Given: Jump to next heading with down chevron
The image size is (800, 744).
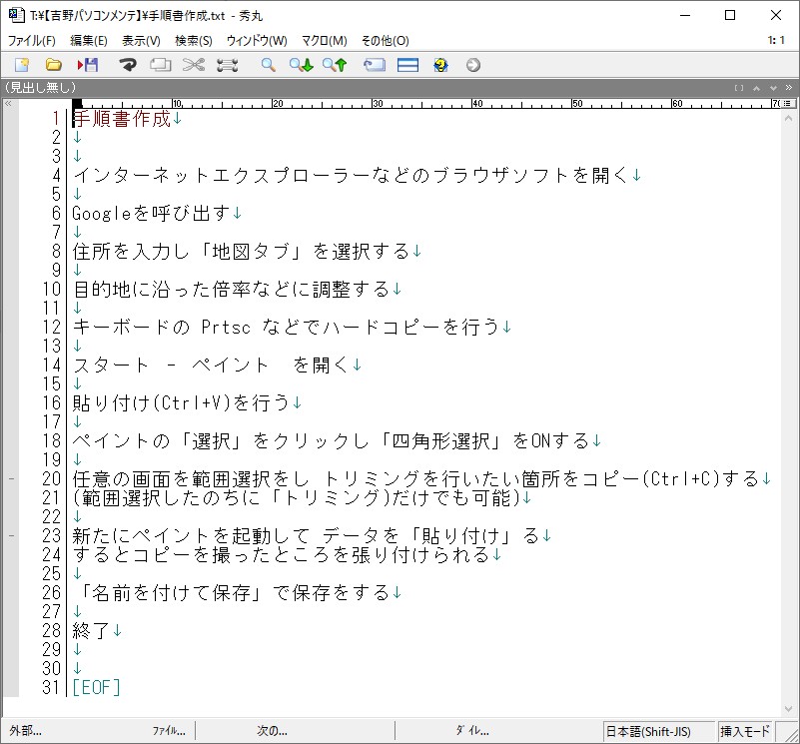Looking at the screenshot, I should coord(773,88).
